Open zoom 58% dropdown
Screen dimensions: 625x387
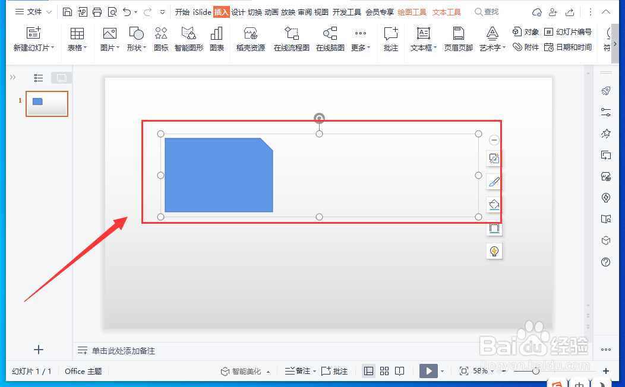coord(493,371)
